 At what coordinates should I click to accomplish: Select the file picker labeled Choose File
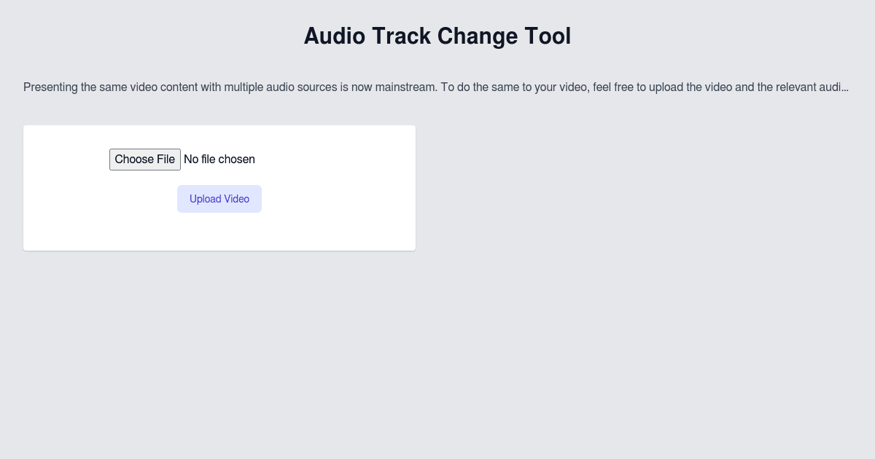145,159
